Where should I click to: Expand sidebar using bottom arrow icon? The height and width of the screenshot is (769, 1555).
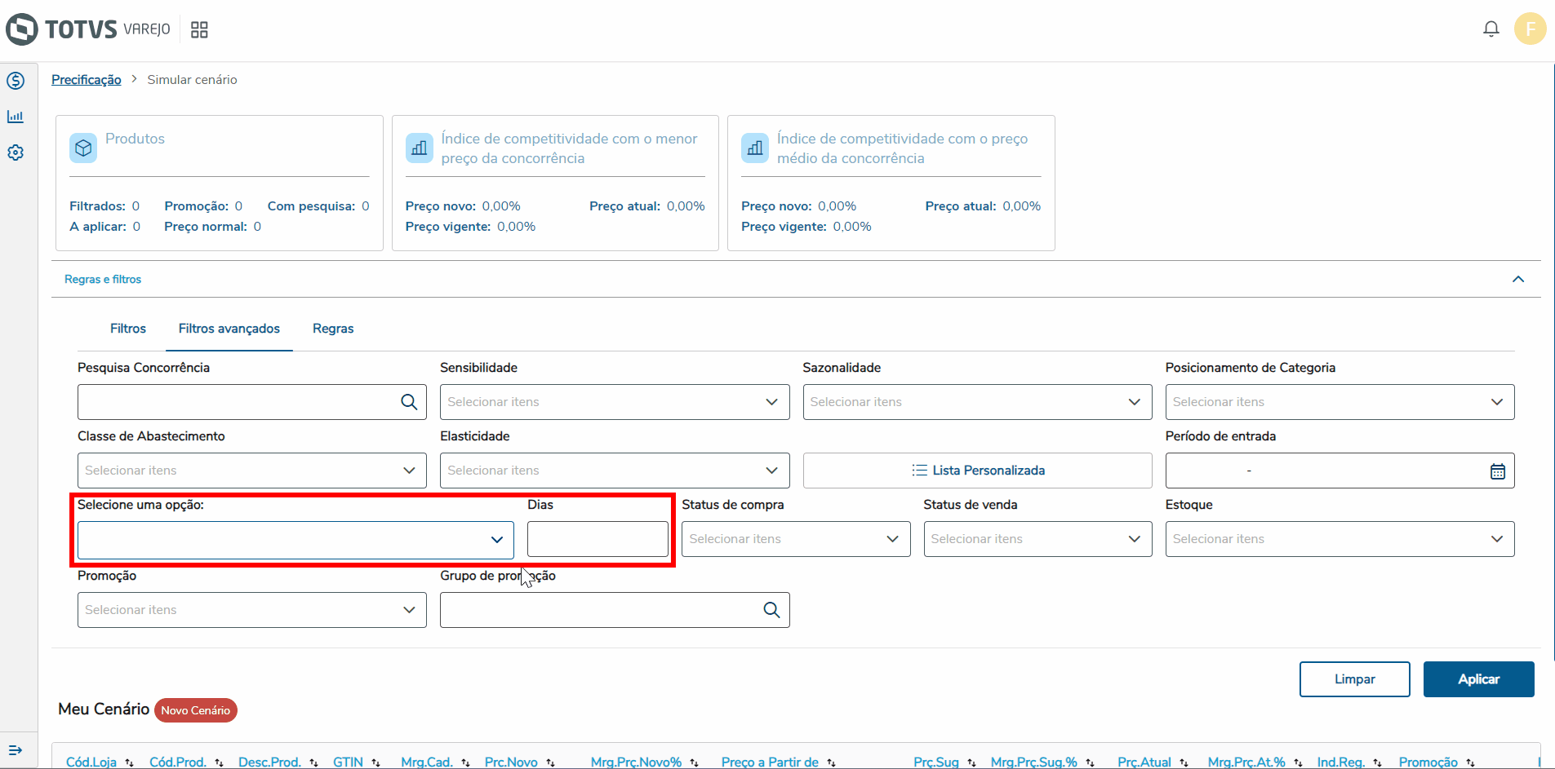coord(16,750)
